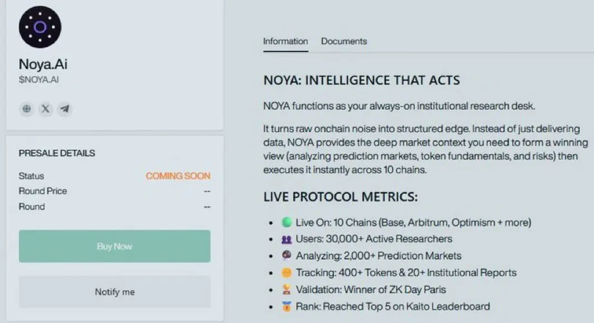Click the COMING SOON status label
The image size is (594, 323).
(x=178, y=176)
